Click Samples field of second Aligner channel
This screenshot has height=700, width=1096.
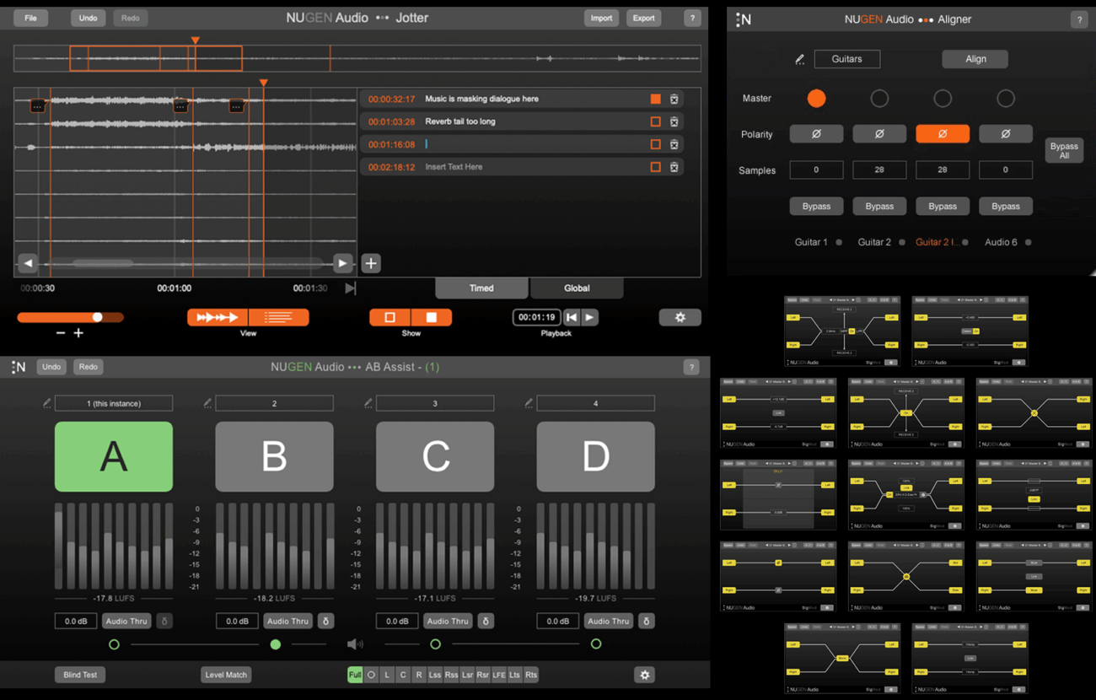[879, 170]
